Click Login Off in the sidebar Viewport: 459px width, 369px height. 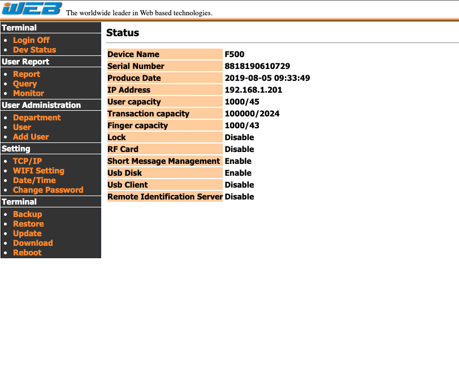point(31,40)
